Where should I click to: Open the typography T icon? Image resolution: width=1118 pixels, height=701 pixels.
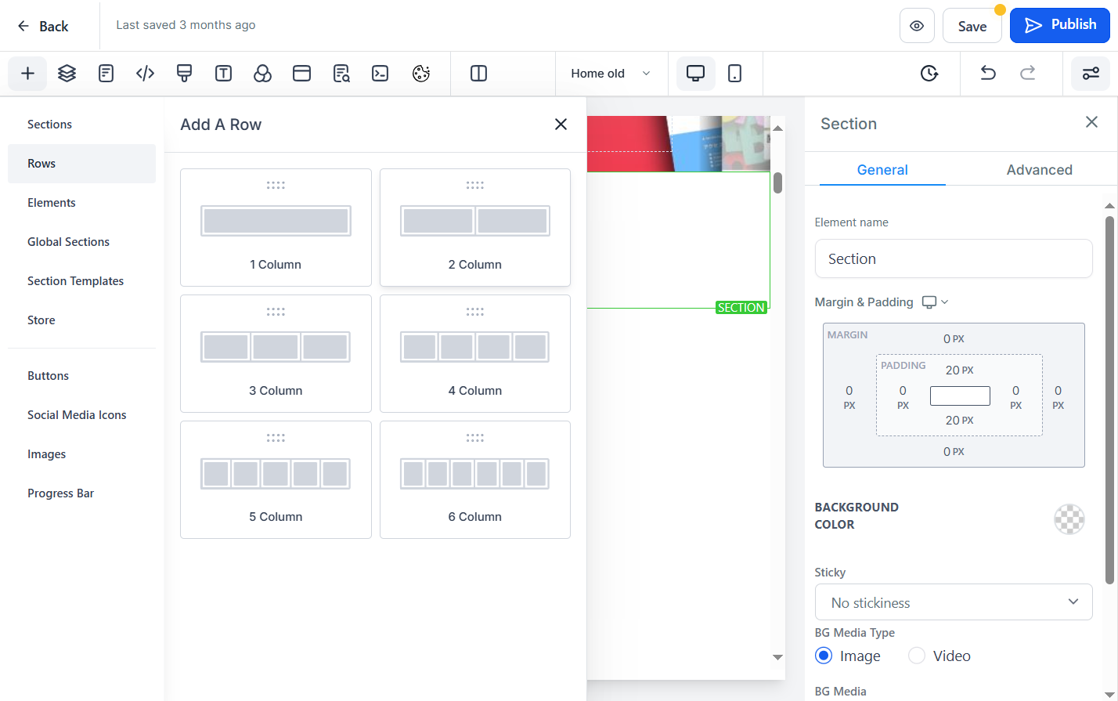223,74
